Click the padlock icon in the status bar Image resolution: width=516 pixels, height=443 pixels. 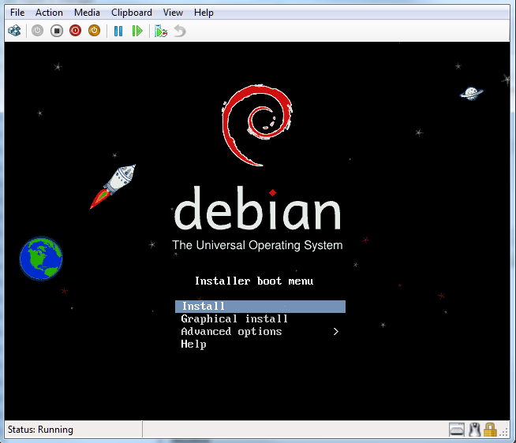(490, 430)
